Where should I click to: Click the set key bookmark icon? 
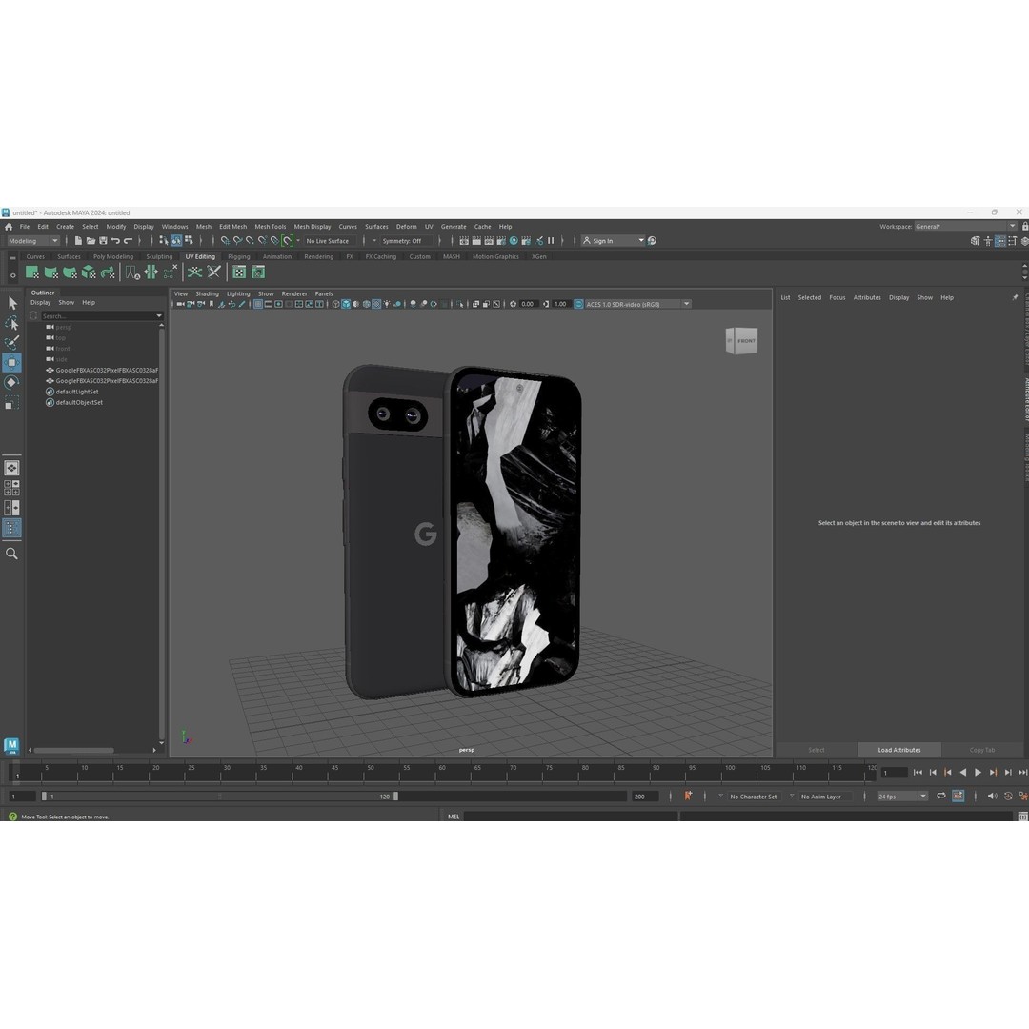point(688,796)
